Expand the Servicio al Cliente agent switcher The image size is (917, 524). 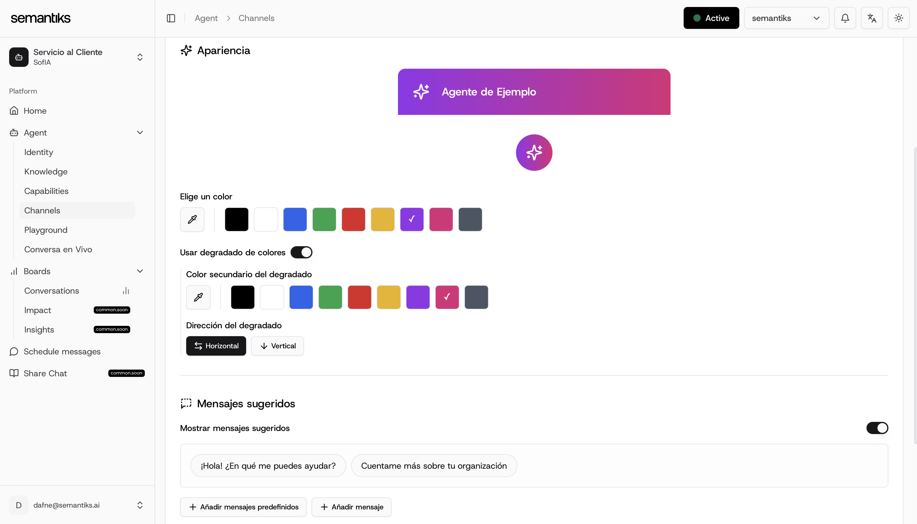tap(140, 57)
